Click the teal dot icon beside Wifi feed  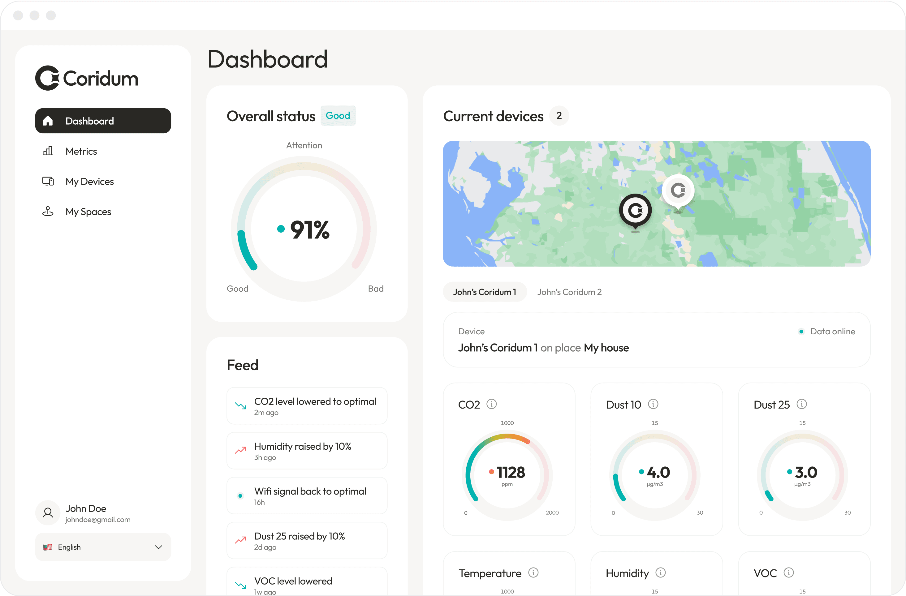point(240,495)
